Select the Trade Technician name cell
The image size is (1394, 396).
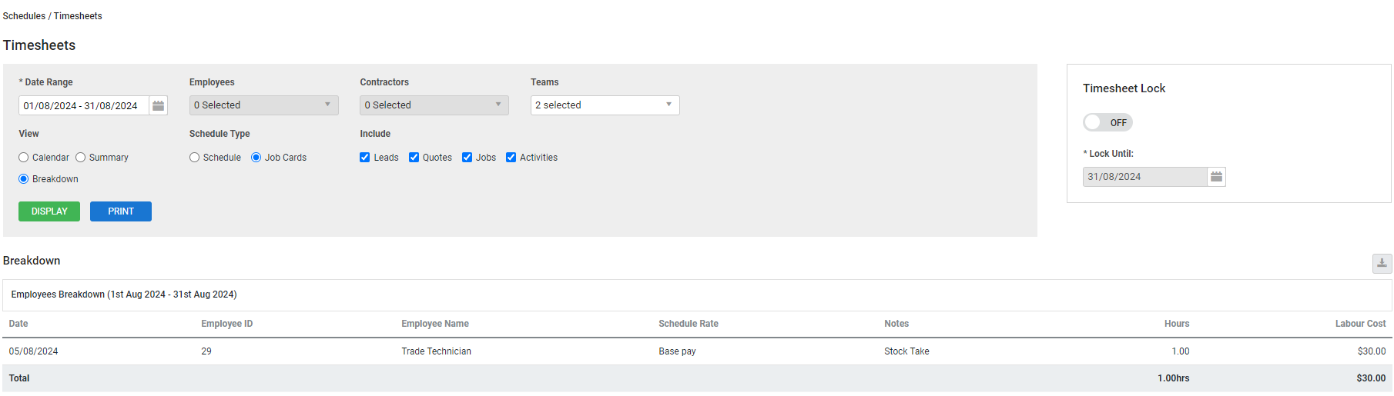point(436,351)
